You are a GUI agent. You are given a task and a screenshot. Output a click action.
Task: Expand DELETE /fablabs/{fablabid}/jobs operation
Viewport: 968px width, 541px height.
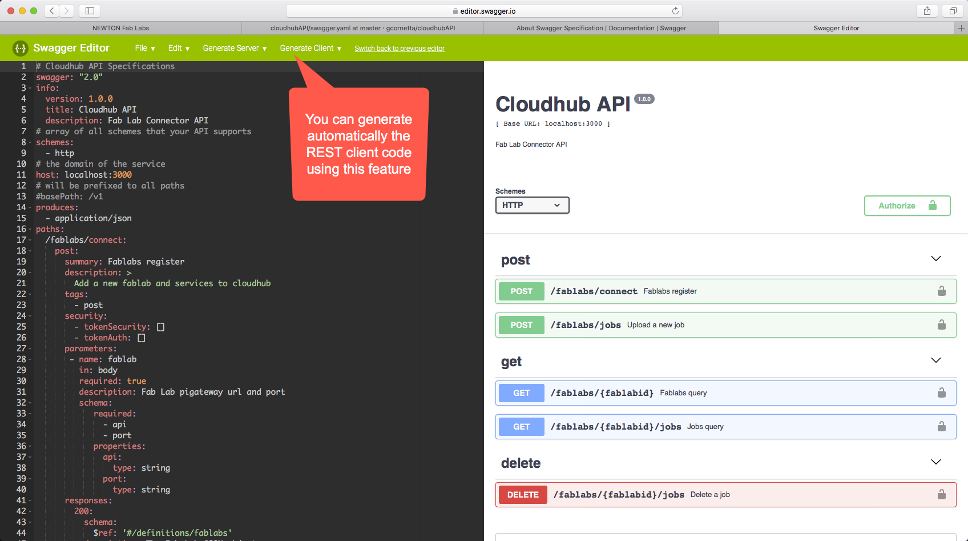[x=725, y=495]
